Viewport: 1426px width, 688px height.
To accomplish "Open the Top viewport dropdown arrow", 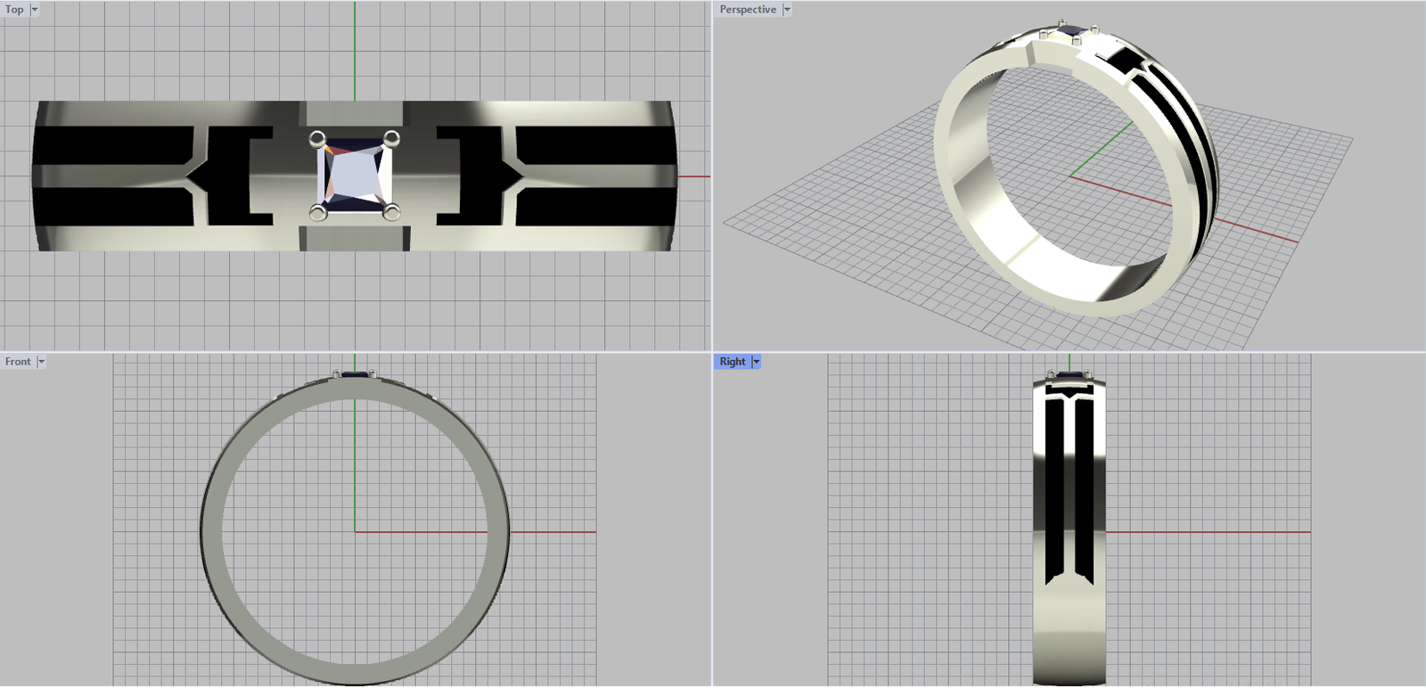I will pyautogui.click(x=35, y=10).
